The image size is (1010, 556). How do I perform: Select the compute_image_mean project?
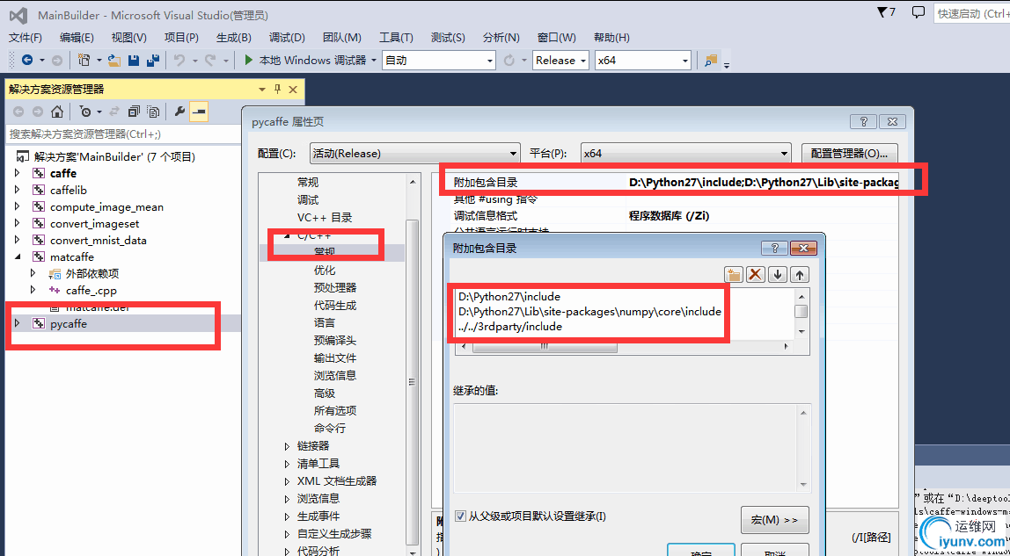[x=107, y=206]
